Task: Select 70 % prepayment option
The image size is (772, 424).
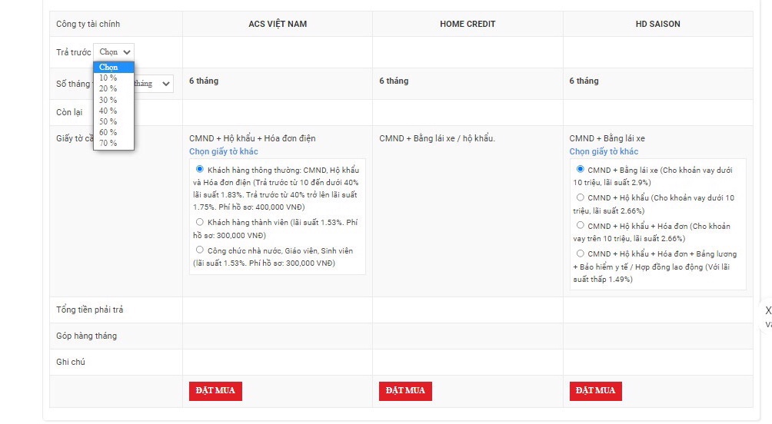Action: pos(114,143)
